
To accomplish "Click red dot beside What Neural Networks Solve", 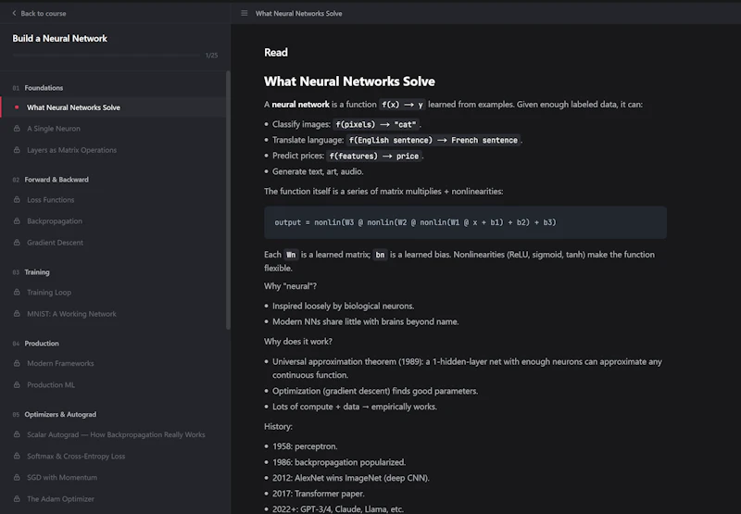I will (17, 107).
